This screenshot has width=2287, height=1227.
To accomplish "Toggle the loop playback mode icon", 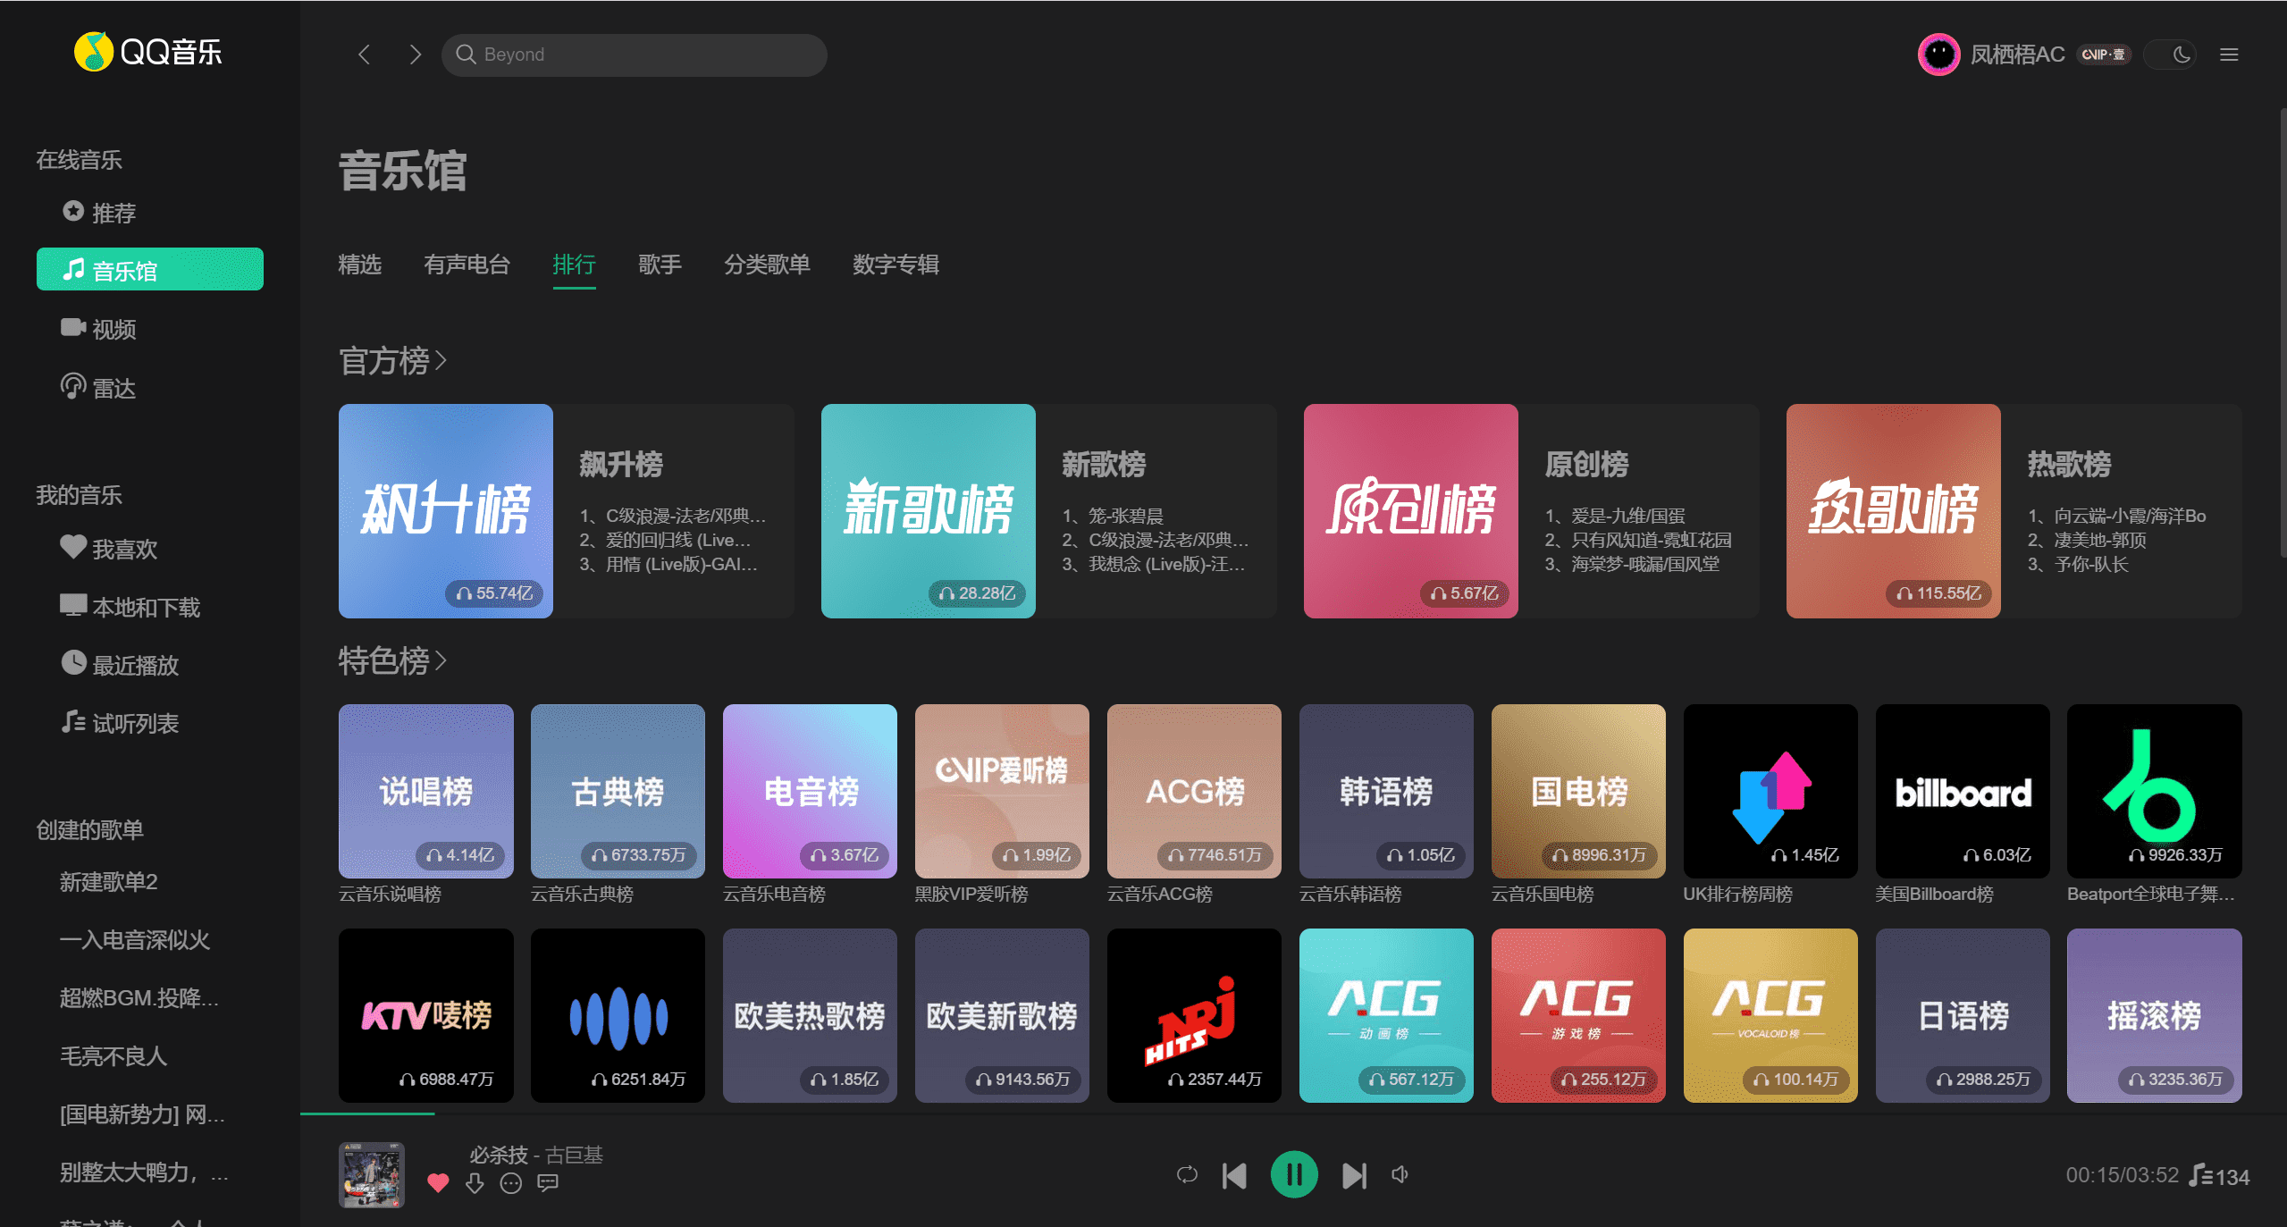I will pyautogui.click(x=1187, y=1174).
